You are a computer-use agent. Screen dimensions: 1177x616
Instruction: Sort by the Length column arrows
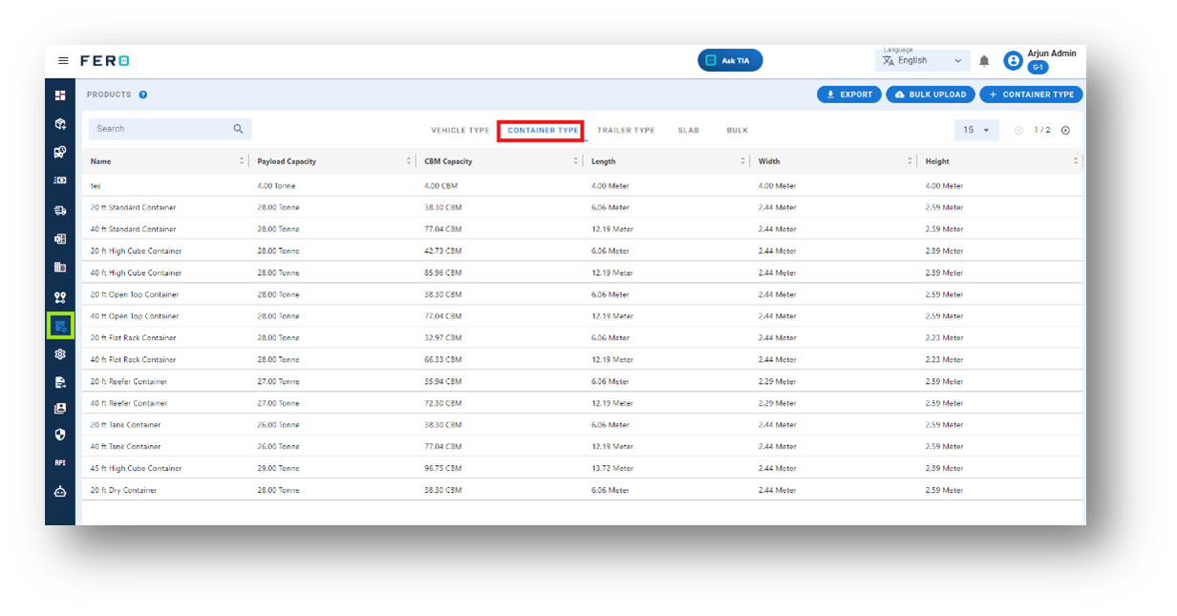pyautogui.click(x=742, y=161)
